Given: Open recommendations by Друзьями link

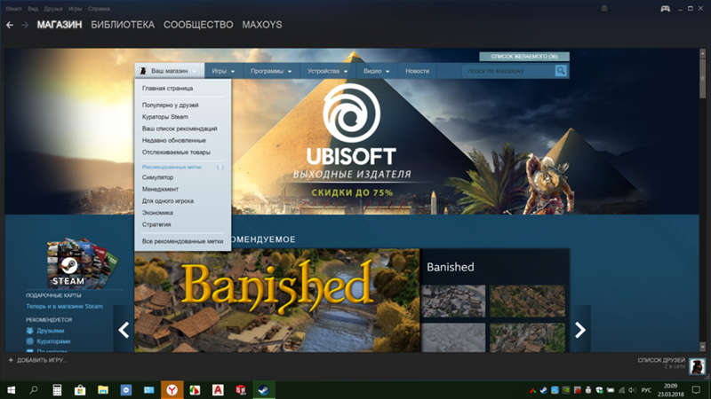Looking at the screenshot, I should (x=51, y=331).
